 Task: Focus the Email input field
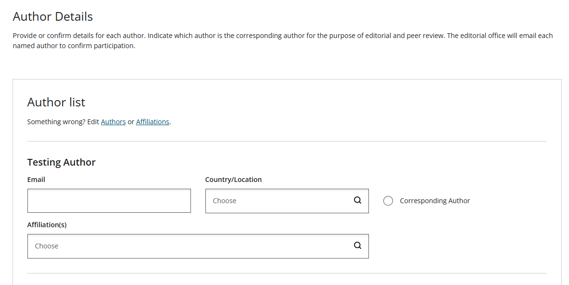(x=109, y=201)
